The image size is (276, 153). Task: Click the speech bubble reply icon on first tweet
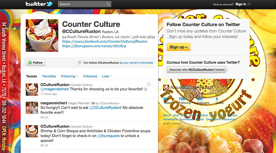pyautogui.click(x=149, y=84)
